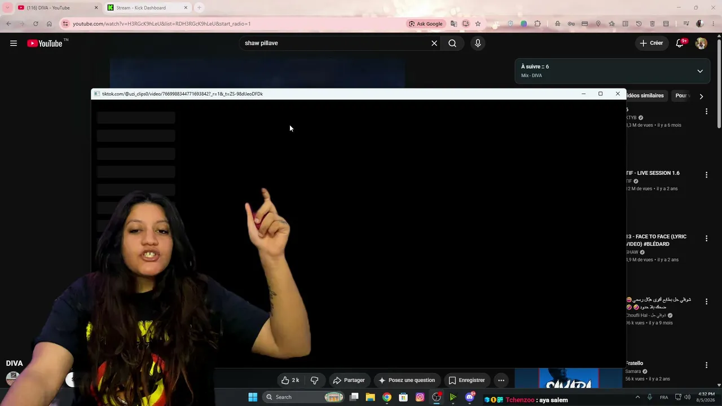Maximize the TikTok popup window
Viewport: 722px width, 406px height.
point(601,94)
